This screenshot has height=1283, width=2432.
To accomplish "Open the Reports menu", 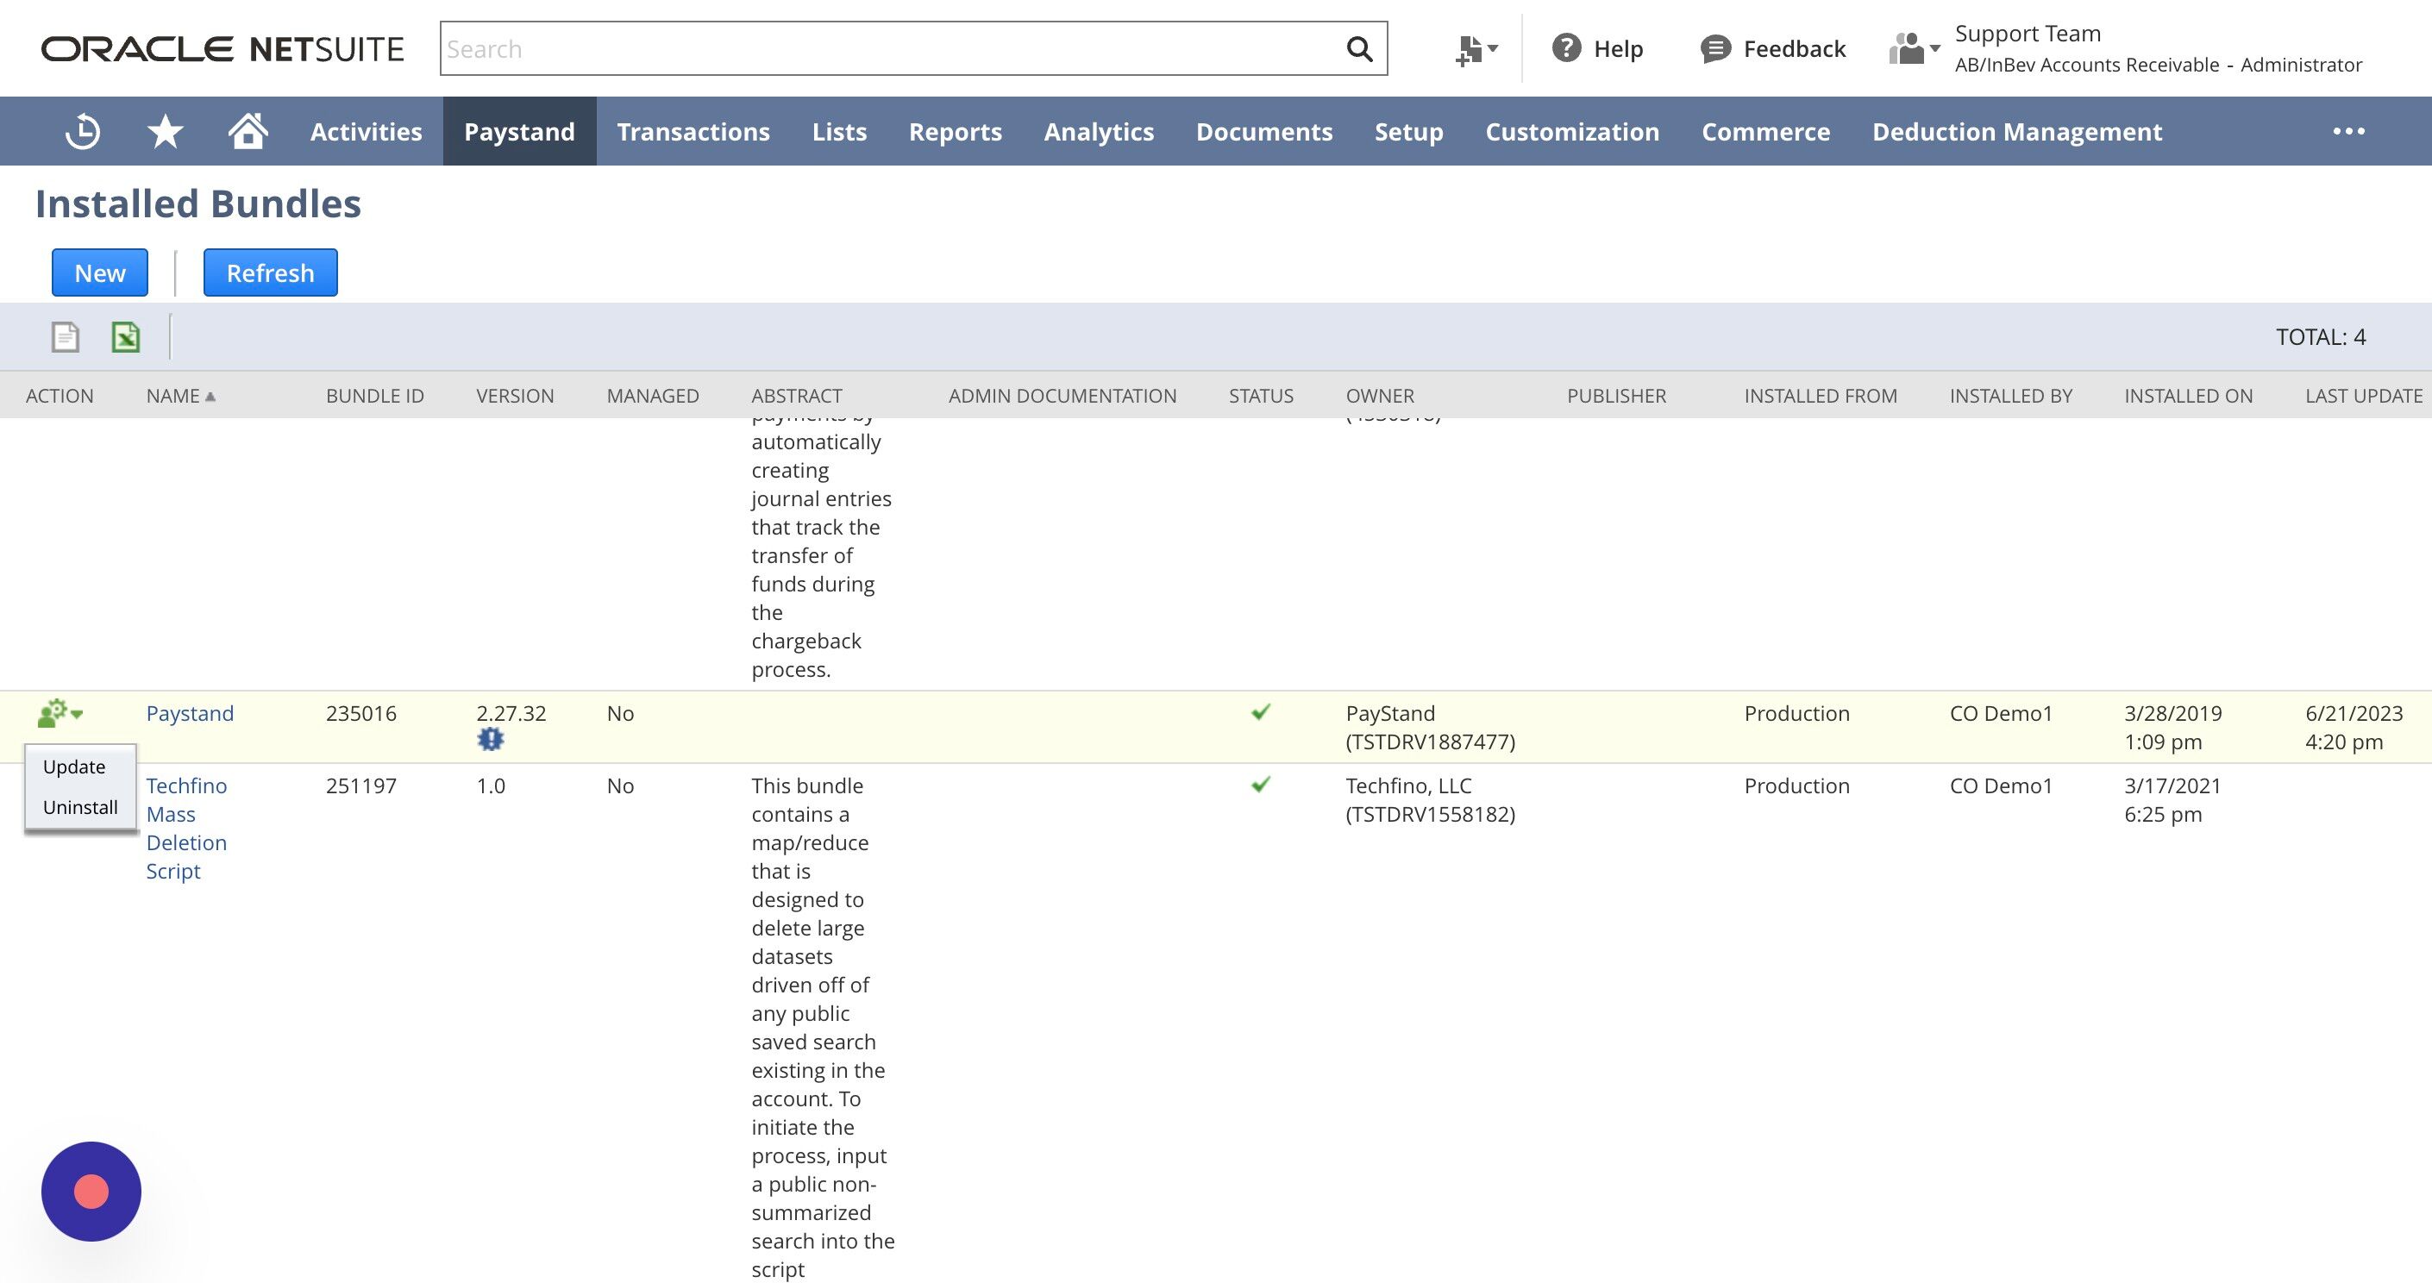I will pyautogui.click(x=956, y=131).
